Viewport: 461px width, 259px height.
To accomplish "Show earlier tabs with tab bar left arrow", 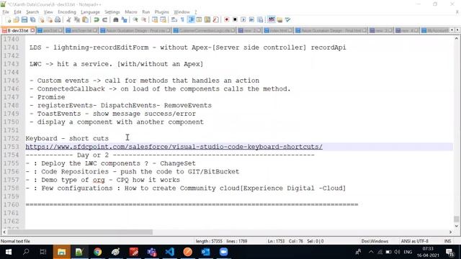I will tap(452, 30).
